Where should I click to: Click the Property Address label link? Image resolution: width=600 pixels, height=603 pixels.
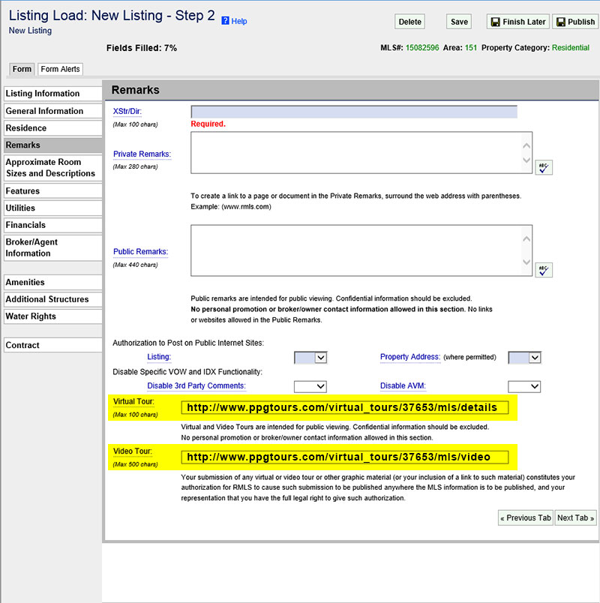point(410,357)
